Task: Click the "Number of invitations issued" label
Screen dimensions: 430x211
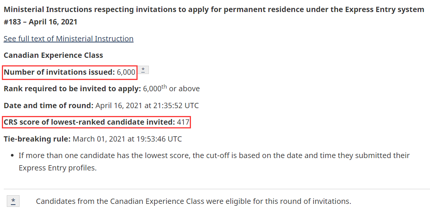Action: click(59, 72)
